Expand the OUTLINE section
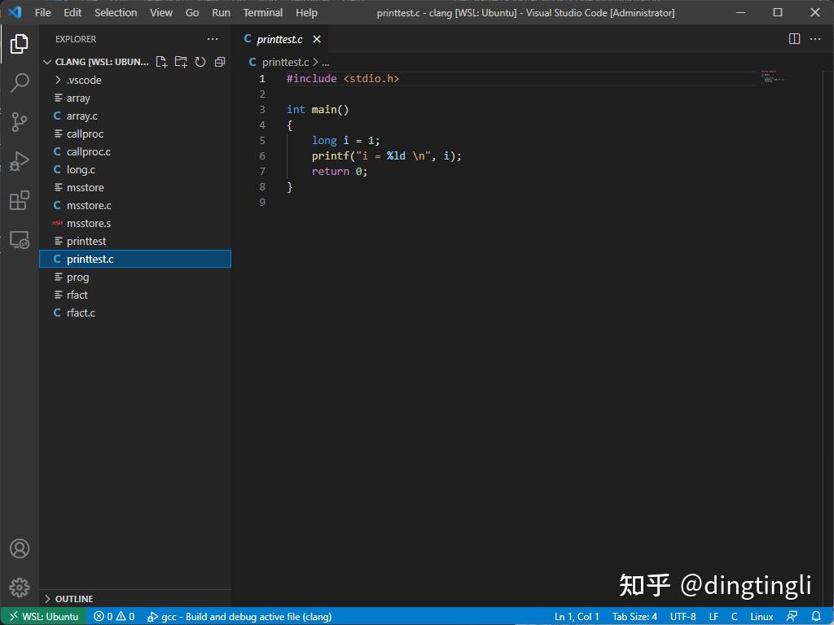834x625 pixels. 135,599
